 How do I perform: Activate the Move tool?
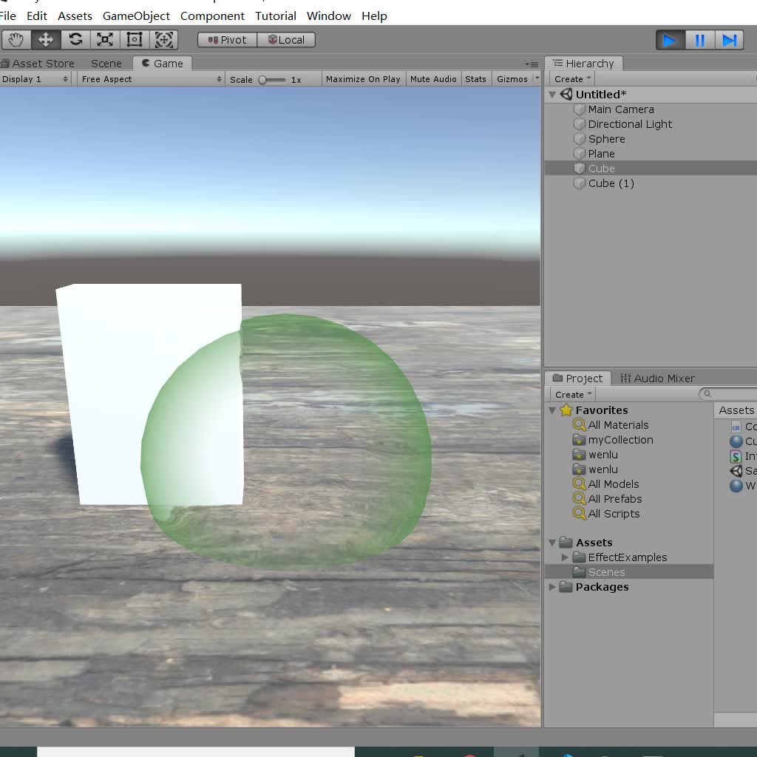coord(45,40)
